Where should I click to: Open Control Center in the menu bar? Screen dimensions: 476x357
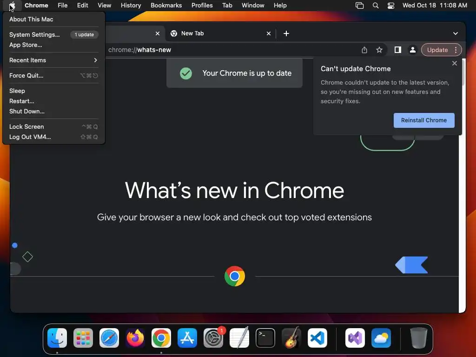click(391, 6)
